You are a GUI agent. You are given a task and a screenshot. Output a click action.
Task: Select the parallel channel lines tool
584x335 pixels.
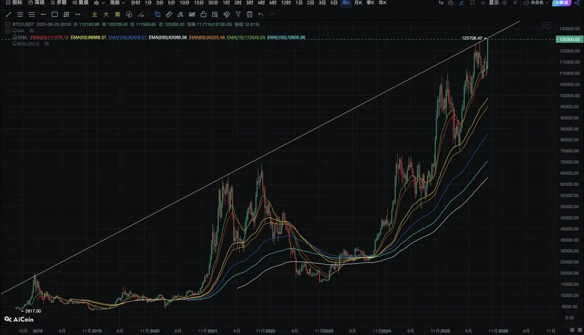pos(20,15)
